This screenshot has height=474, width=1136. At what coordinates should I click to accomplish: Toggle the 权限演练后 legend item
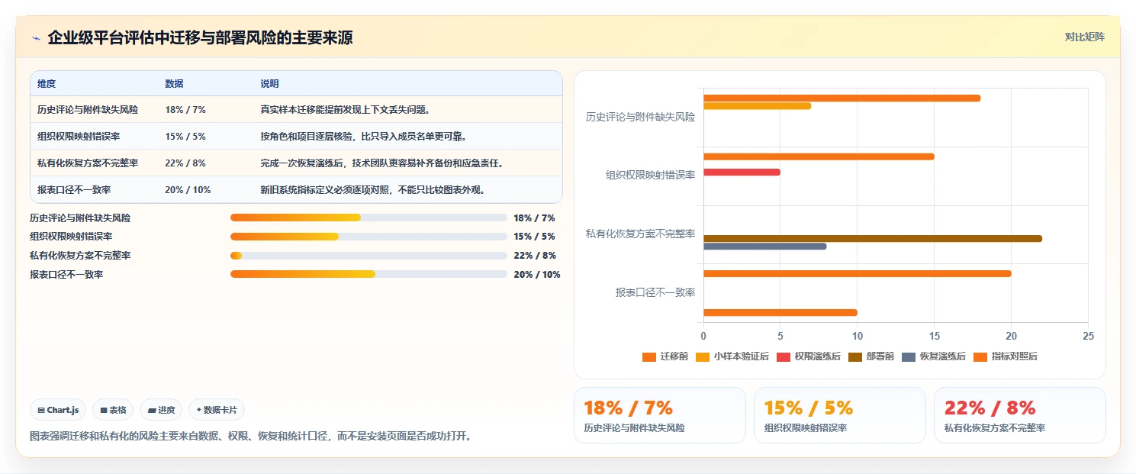[x=808, y=356]
